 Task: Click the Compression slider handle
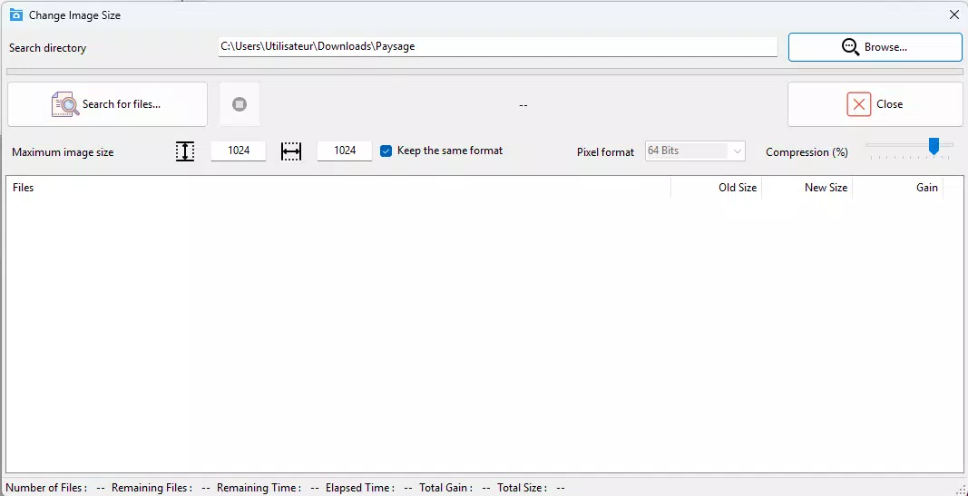click(934, 146)
